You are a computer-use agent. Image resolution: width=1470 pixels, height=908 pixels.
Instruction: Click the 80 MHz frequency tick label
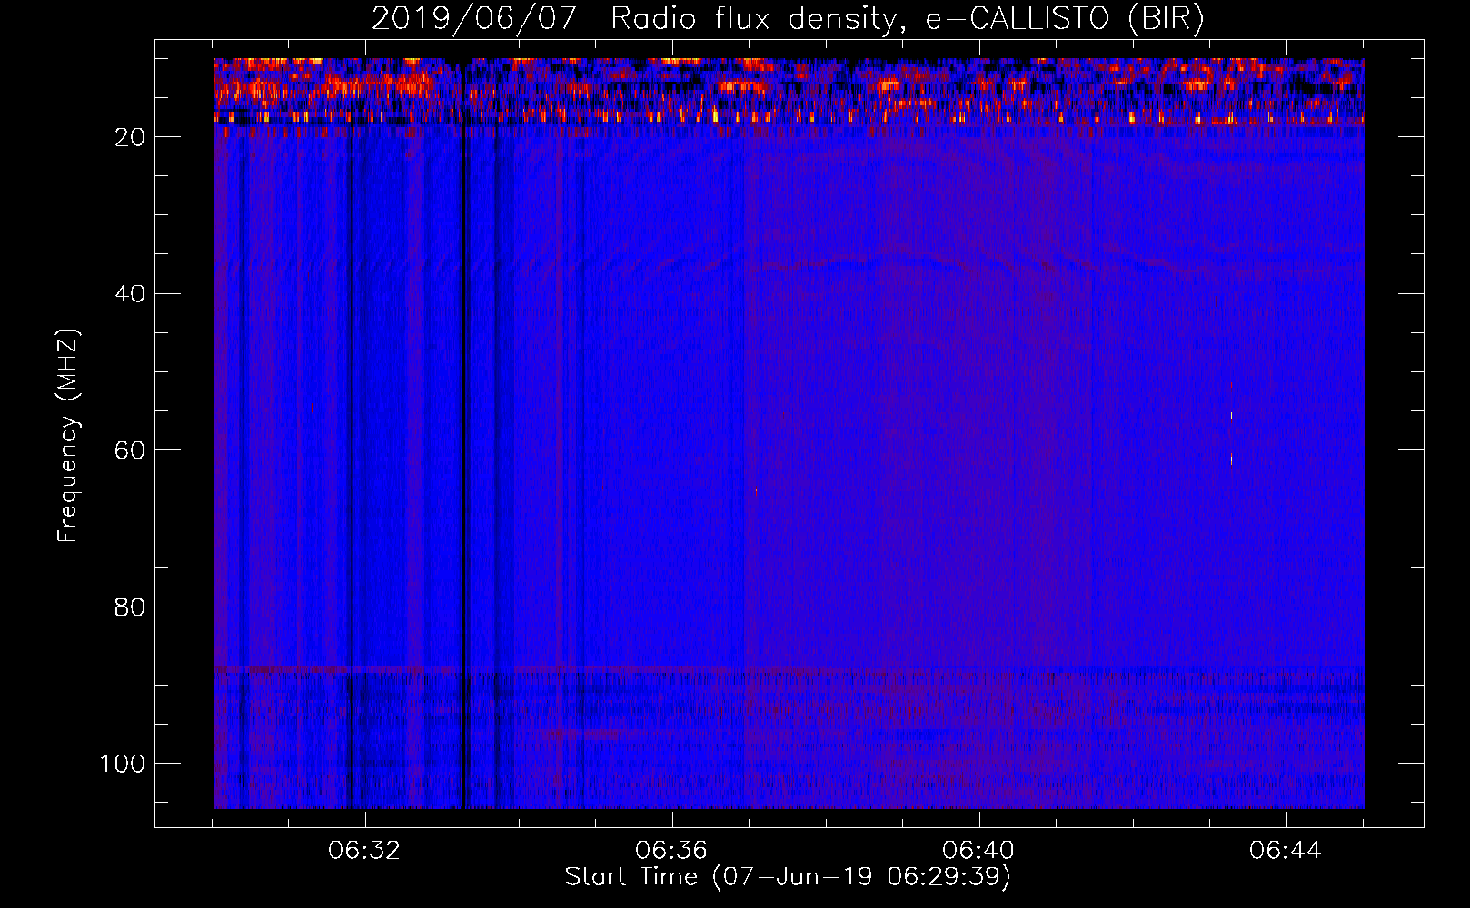tap(130, 607)
